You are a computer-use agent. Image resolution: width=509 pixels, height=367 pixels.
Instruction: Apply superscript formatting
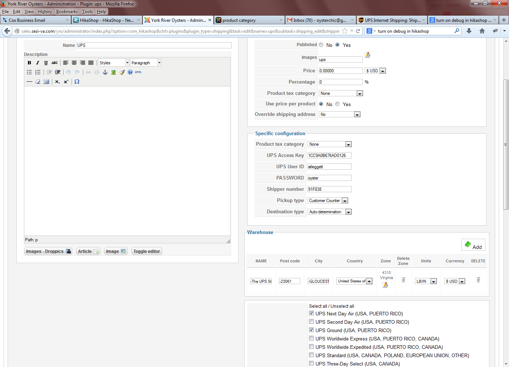coord(66,82)
